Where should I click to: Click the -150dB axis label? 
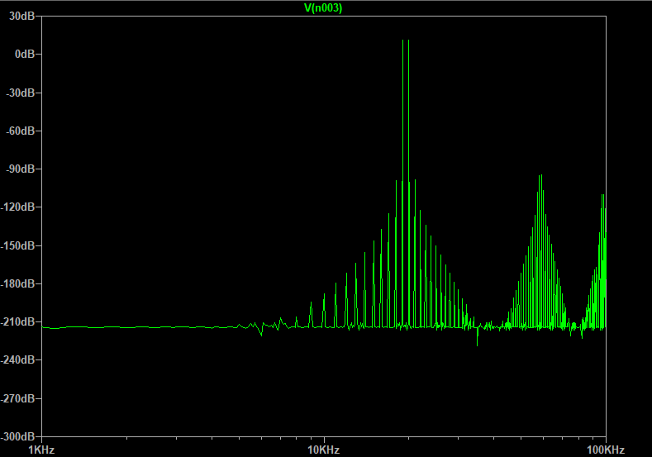click(18, 245)
